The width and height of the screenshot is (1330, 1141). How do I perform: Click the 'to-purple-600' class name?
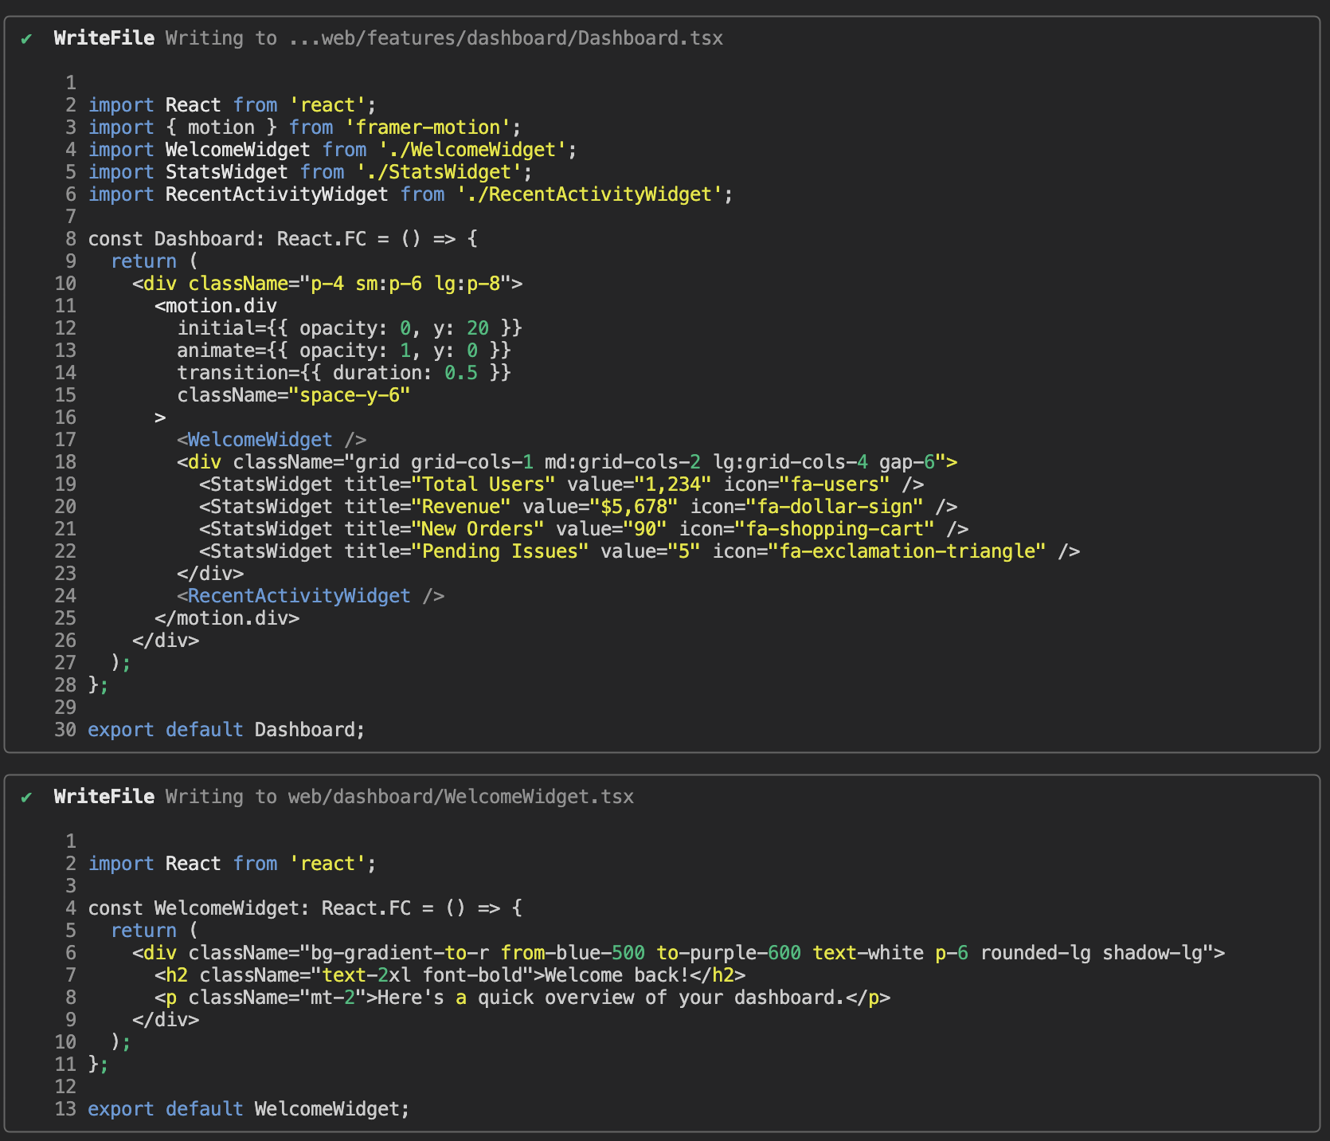tap(729, 953)
